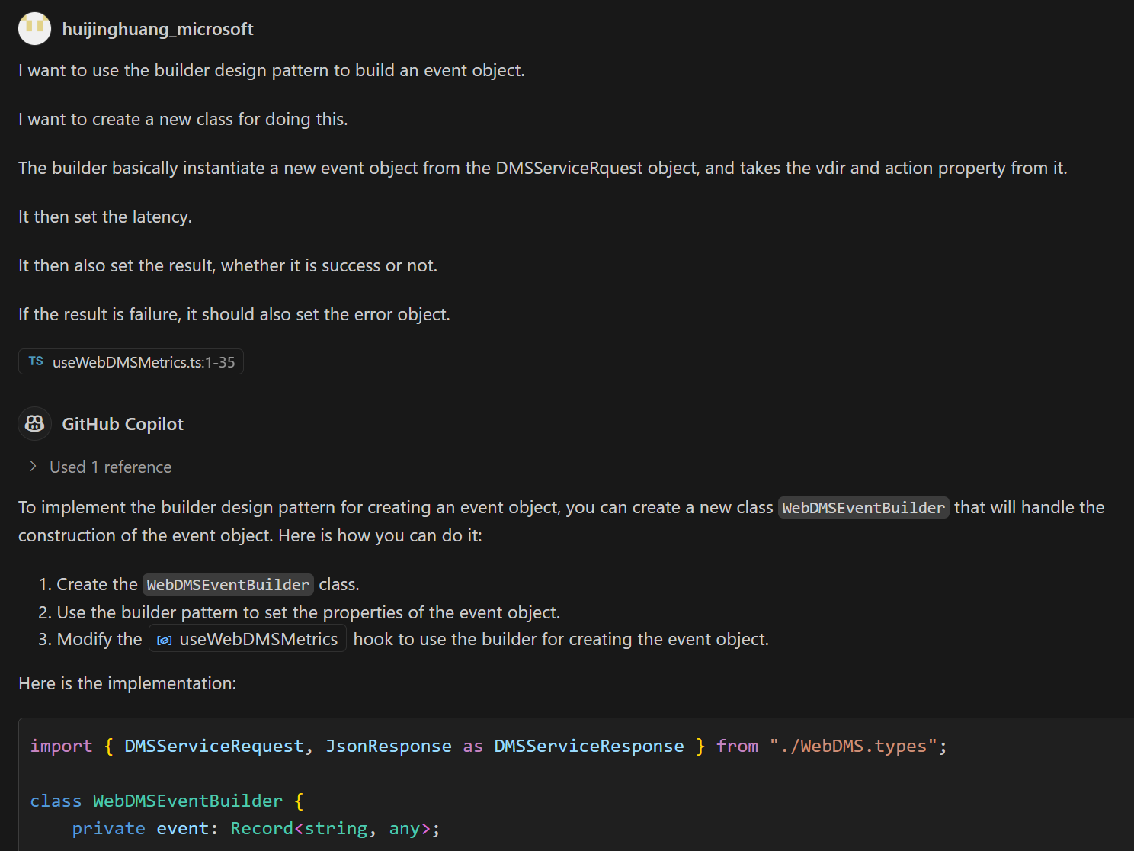The width and height of the screenshot is (1134, 851).
Task: Click the 'Used 1 reference' label text
Action: tap(111, 467)
